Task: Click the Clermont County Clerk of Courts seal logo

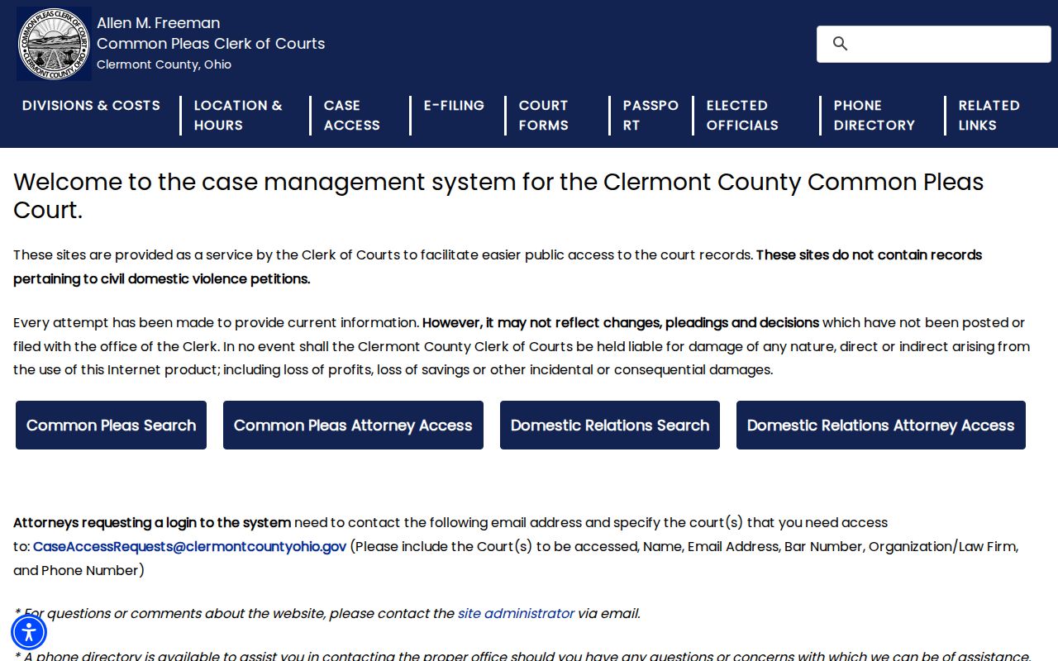Action: pyautogui.click(x=55, y=44)
